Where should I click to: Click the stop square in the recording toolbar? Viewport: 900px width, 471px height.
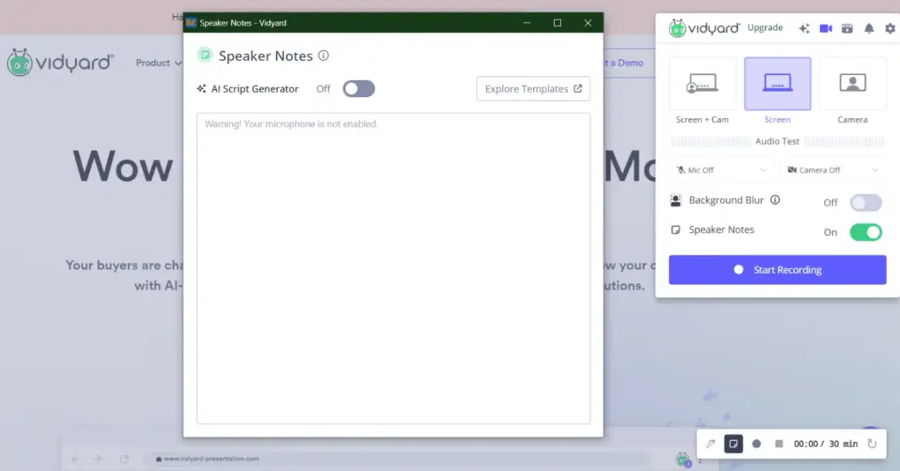tap(779, 443)
